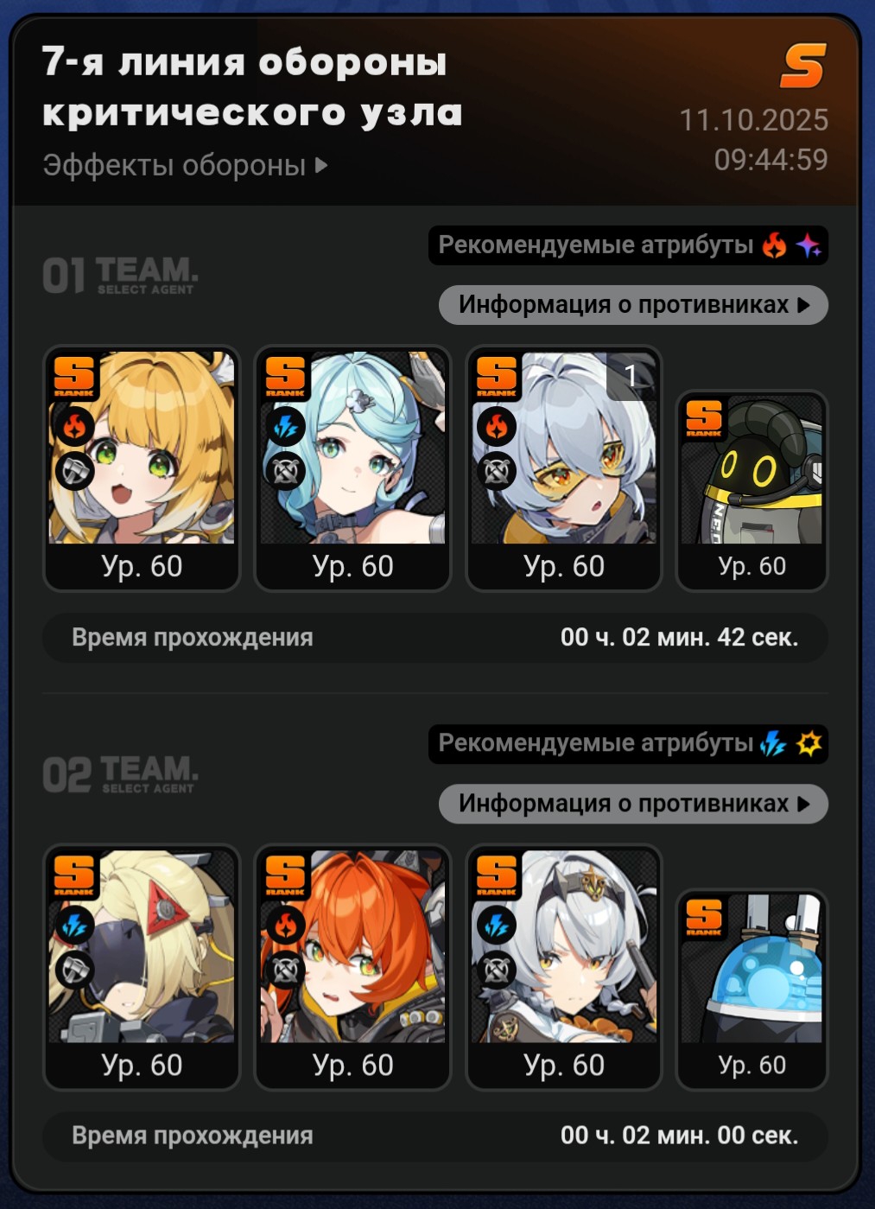Screen dimensions: 875x1209
Task: Open the teal-haired agent portrait
Action: [352, 468]
